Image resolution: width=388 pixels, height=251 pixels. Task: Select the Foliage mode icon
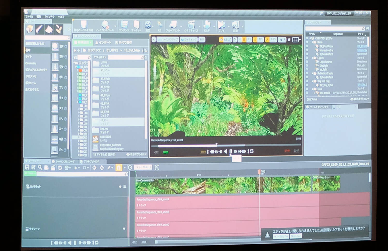tap(59, 29)
